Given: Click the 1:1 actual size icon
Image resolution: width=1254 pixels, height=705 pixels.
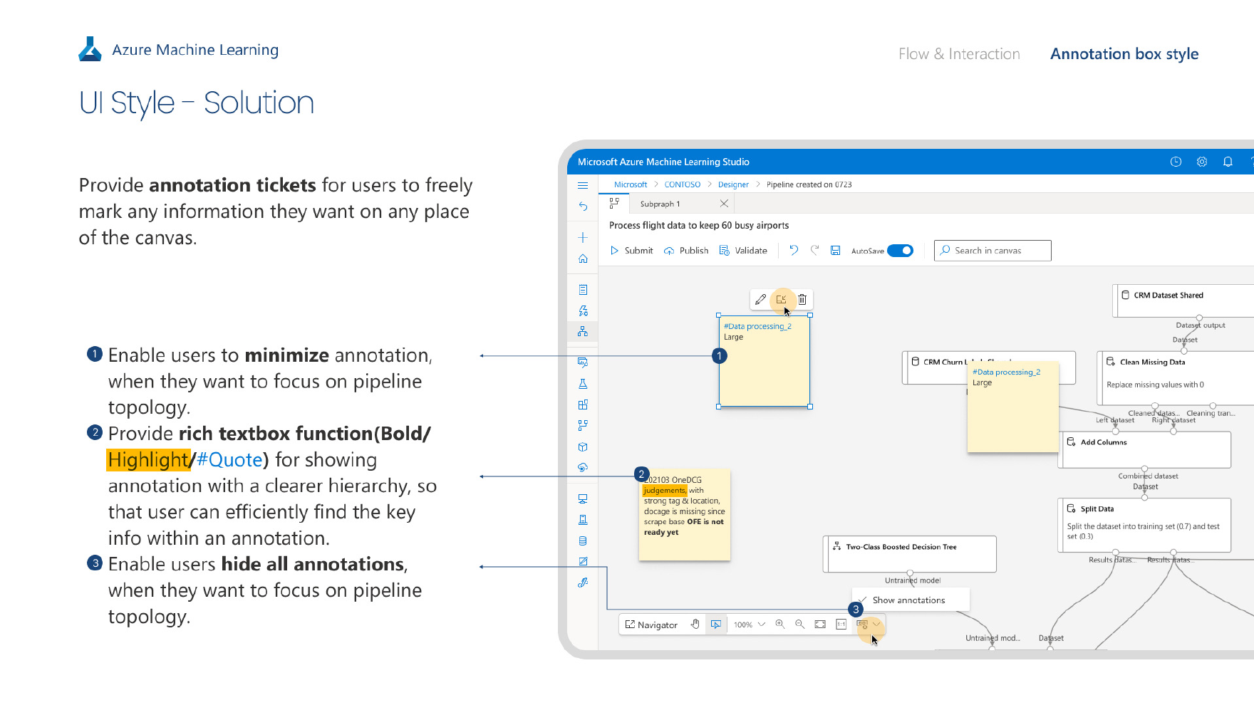Looking at the screenshot, I should [841, 625].
